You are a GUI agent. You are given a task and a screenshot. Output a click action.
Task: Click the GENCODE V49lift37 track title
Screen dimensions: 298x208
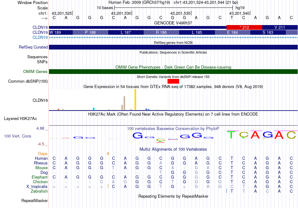click(173, 23)
